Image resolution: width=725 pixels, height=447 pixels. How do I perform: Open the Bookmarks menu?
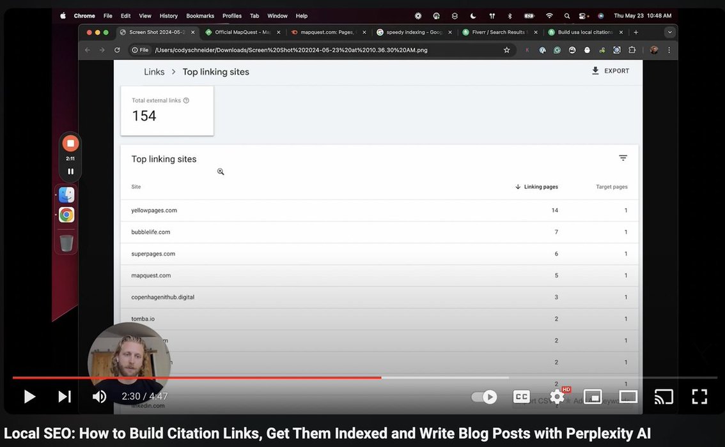(x=200, y=16)
